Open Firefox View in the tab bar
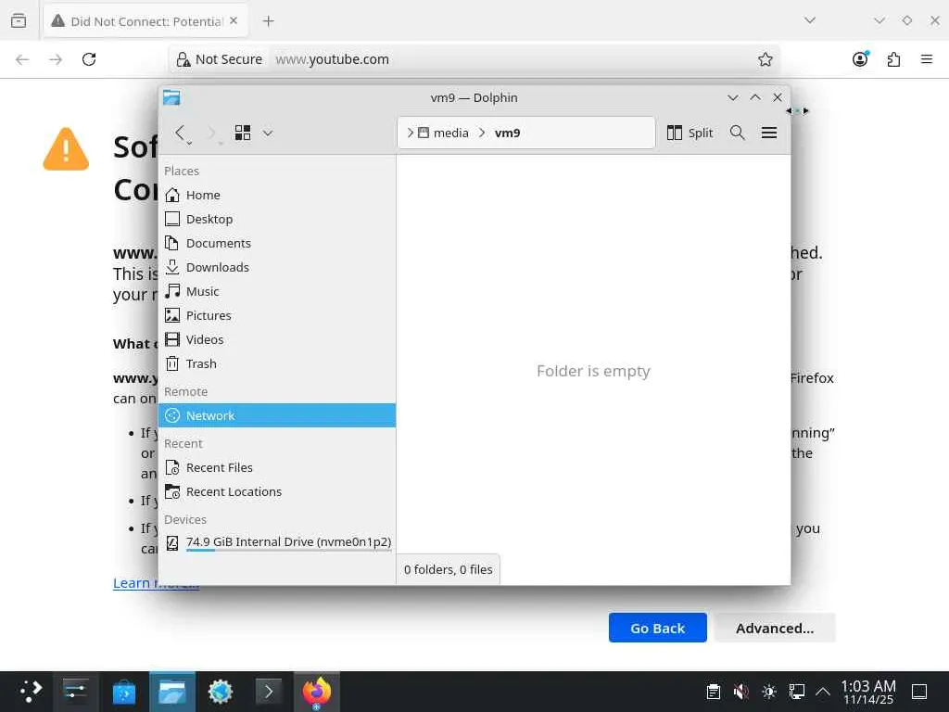This screenshot has width=949, height=712. [x=19, y=21]
